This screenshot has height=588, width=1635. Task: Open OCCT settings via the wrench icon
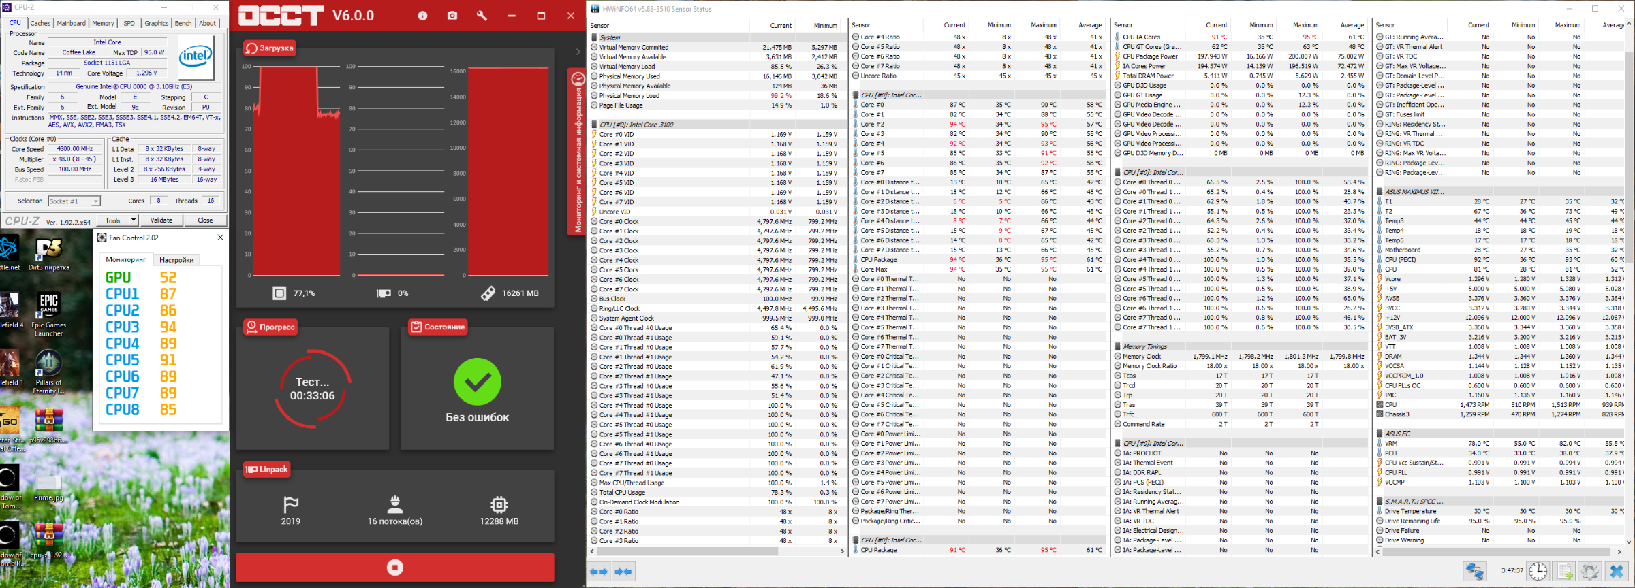(x=482, y=16)
